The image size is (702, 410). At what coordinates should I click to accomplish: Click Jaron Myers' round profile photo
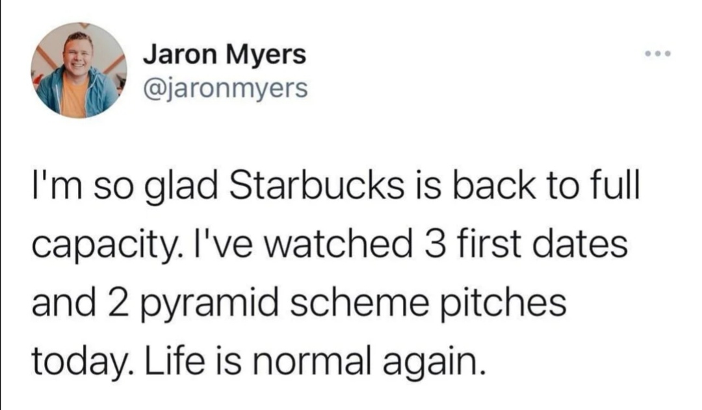point(79,70)
